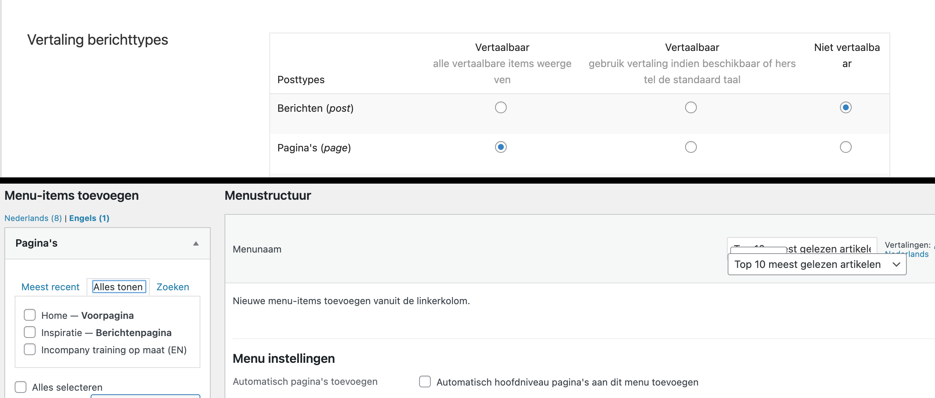This screenshot has width=935, height=398.
Task: Select Niet vertaalbaar for Berichten
Action: tap(845, 107)
